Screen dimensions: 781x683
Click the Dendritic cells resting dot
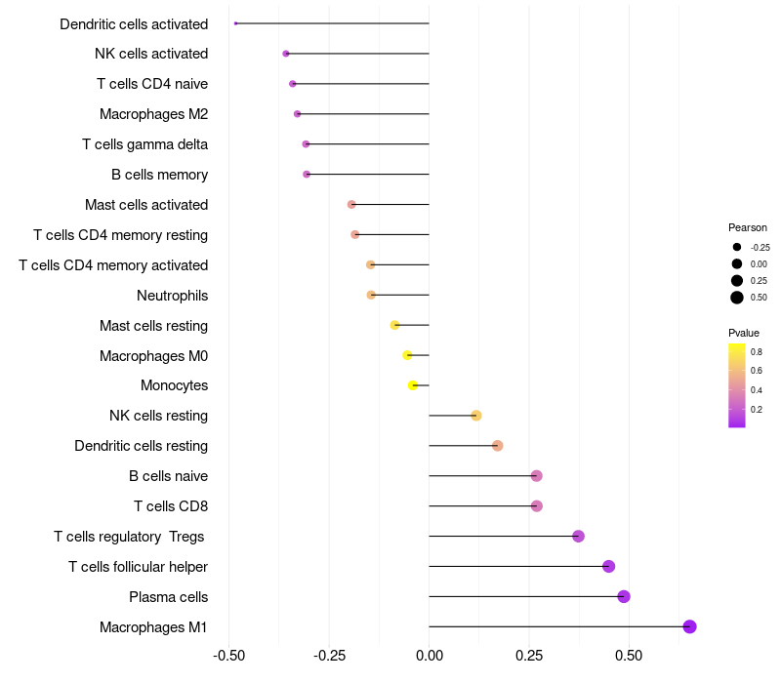coord(497,446)
